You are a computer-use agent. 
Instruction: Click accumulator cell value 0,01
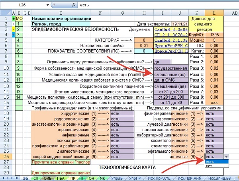tap(144, 46)
